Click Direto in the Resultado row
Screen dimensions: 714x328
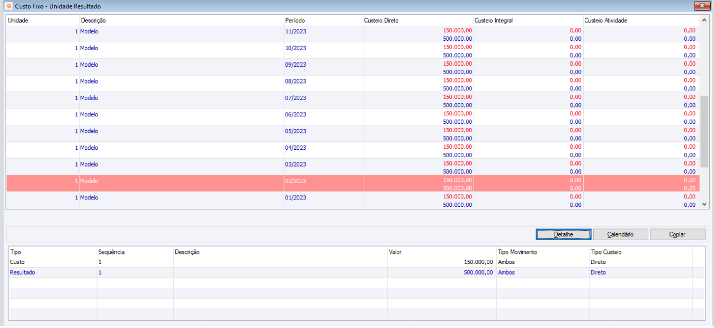(x=599, y=272)
